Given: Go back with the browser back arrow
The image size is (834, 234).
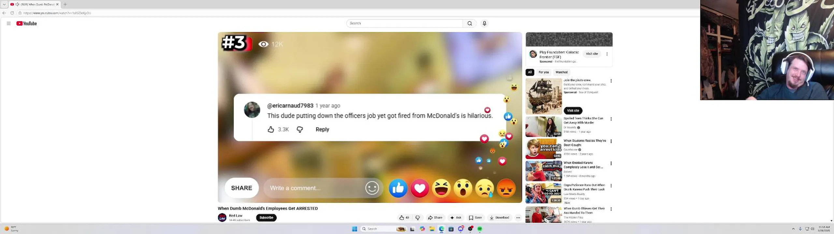Looking at the screenshot, I should tap(4, 13).
